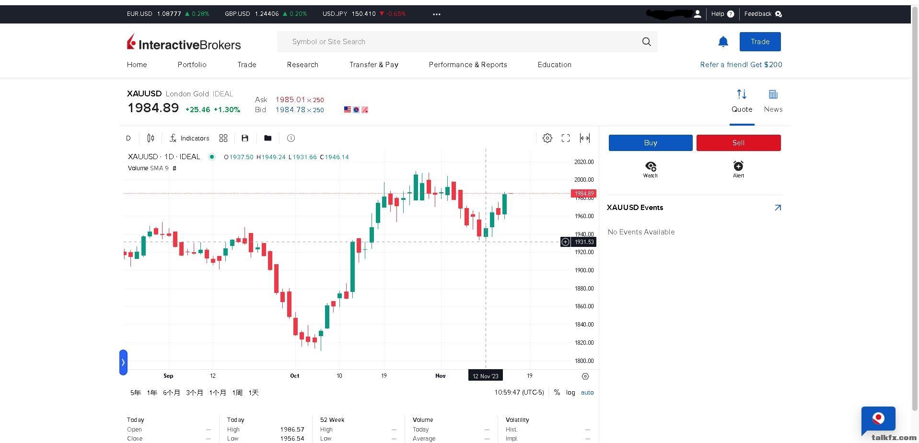This screenshot has width=919, height=443.
Task: Open candlestick chart style selector
Action: 151,138
